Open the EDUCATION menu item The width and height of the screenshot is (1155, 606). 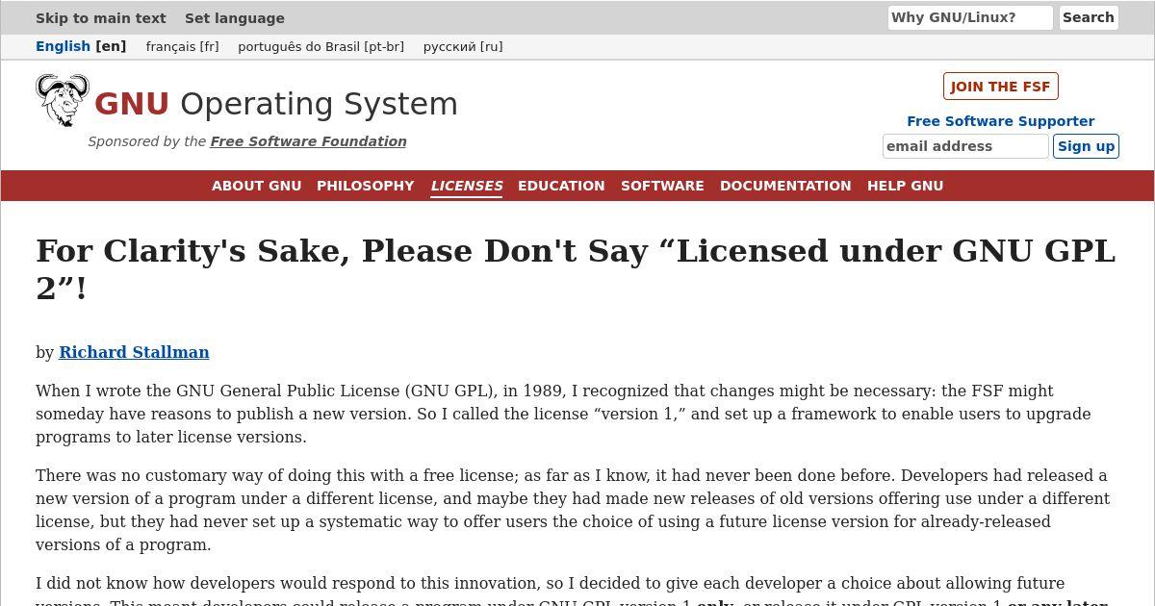tap(561, 186)
